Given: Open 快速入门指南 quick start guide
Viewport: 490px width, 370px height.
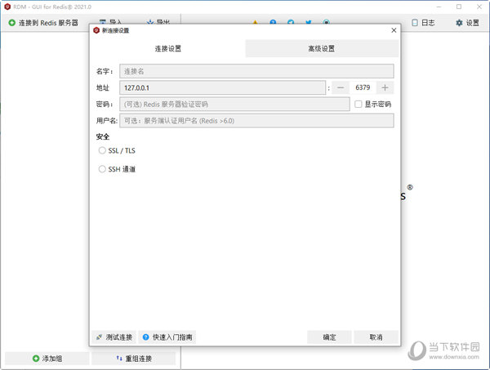Looking at the screenshot, I should (167, 337).
